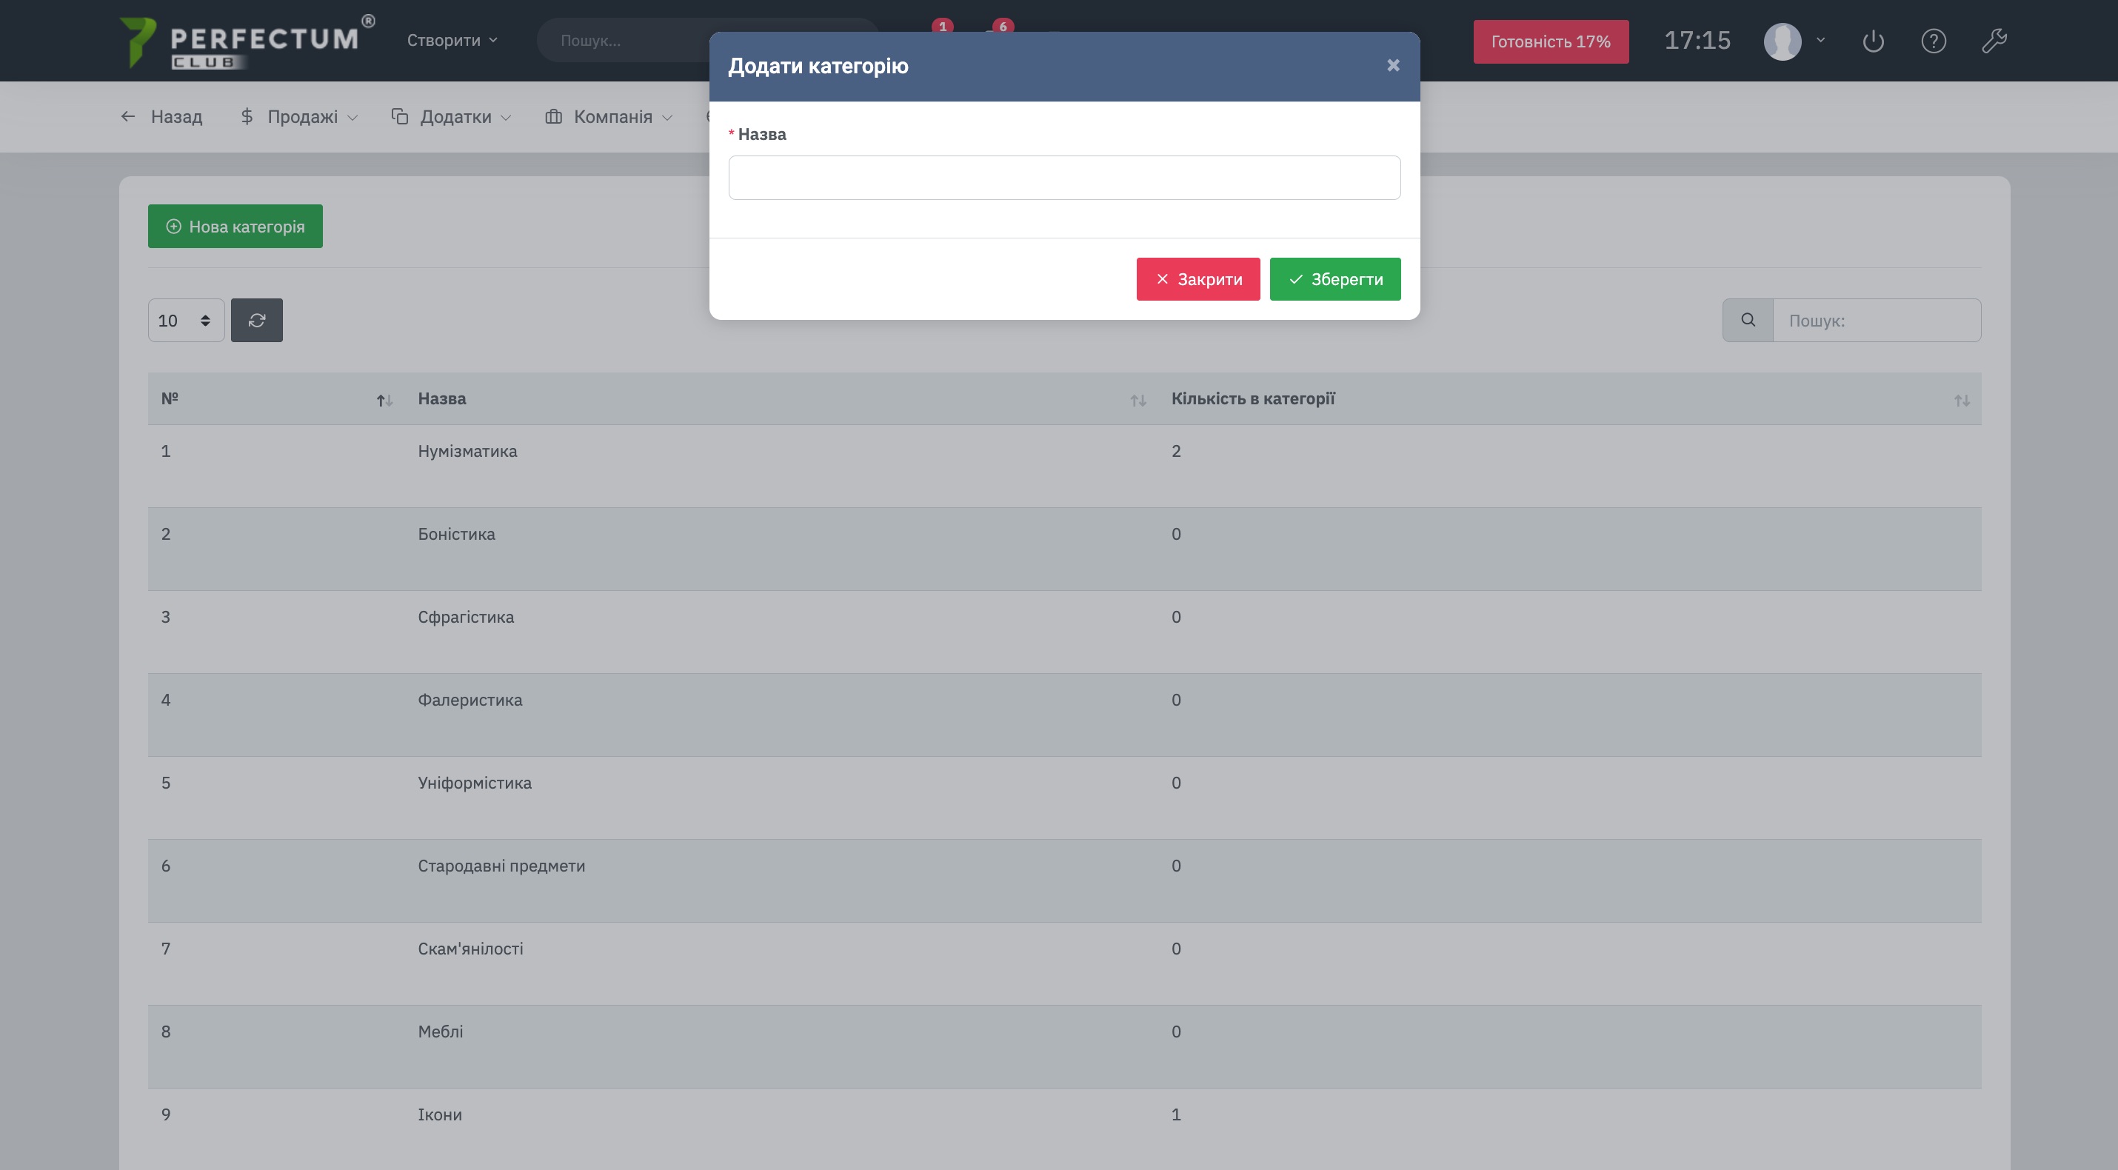Click the table search magnifier icon
Screen dimensions: 2118x1170
(1748, 320)
